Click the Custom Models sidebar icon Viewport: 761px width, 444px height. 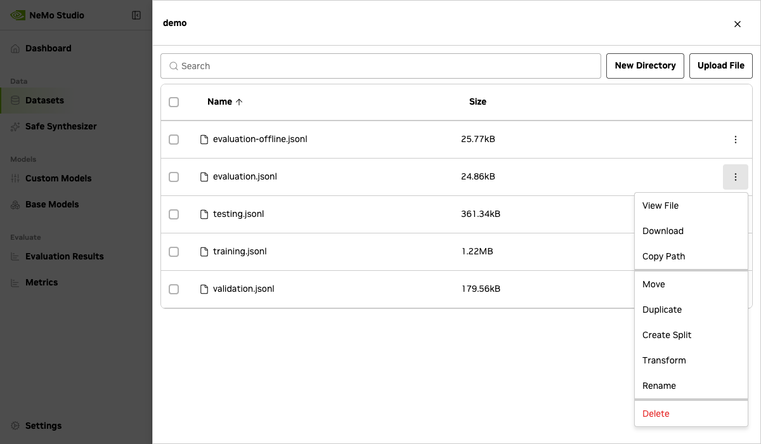[x=14, y=178]
